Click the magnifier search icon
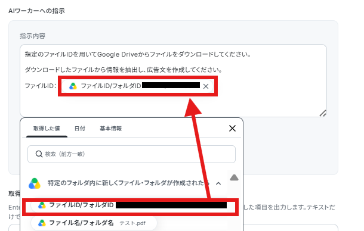The width and height of the screenshot is (364, 231). (x=39, y=154)
